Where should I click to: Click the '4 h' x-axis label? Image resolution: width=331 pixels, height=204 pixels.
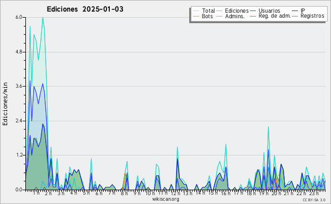(x=74, y=193)
